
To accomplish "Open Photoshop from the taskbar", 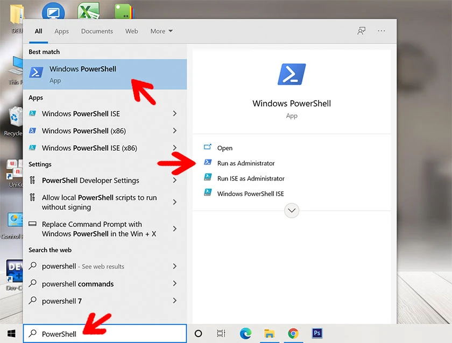I will tap(317, 333).
